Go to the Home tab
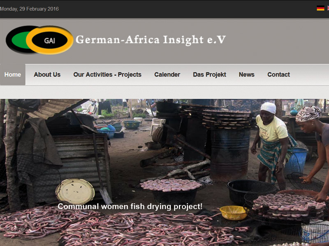The height and width of the screenshot is (246, 329). [x=13, y=75]
